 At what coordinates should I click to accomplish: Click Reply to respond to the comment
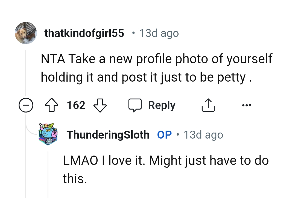click(x=162, y=105)
